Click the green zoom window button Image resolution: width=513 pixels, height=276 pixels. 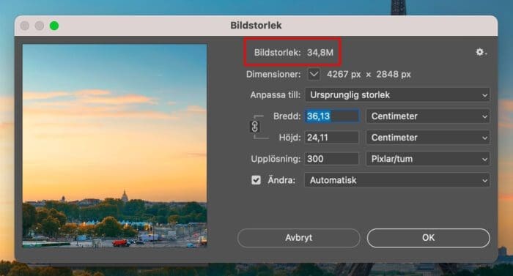coord(54,26)
